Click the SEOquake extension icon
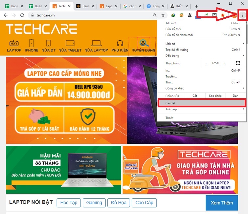248x214 pixels. point(181,15)
